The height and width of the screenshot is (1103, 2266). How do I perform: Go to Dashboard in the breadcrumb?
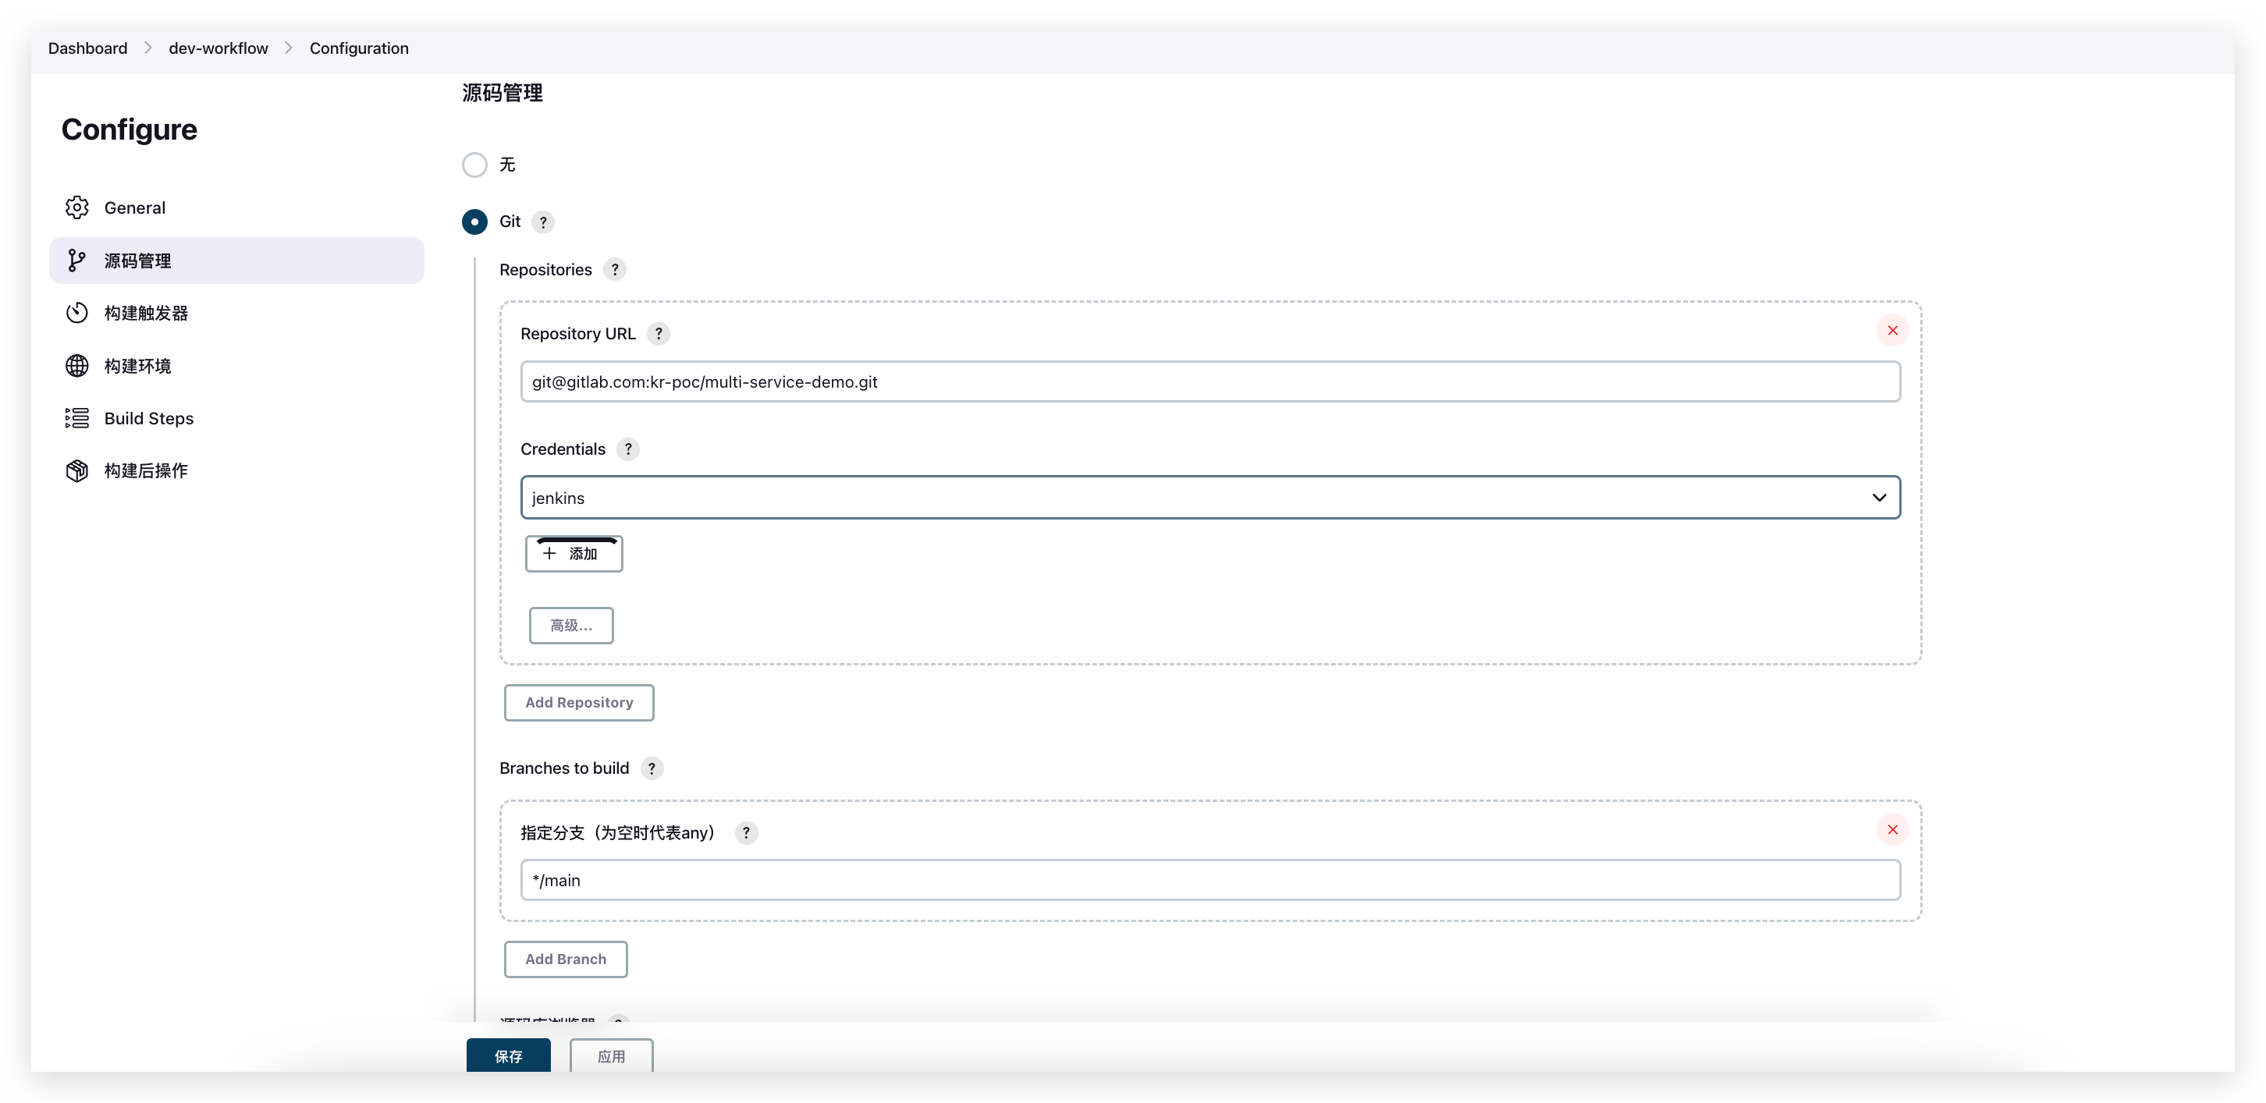(88, 48)
